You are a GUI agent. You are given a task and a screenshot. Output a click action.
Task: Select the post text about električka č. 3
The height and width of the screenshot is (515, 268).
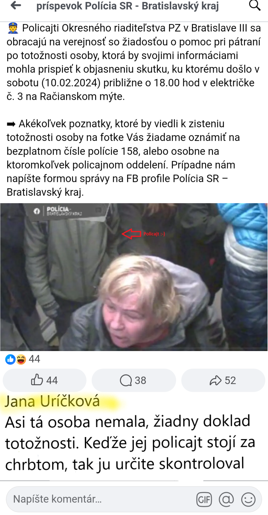(x=134, y=62)
